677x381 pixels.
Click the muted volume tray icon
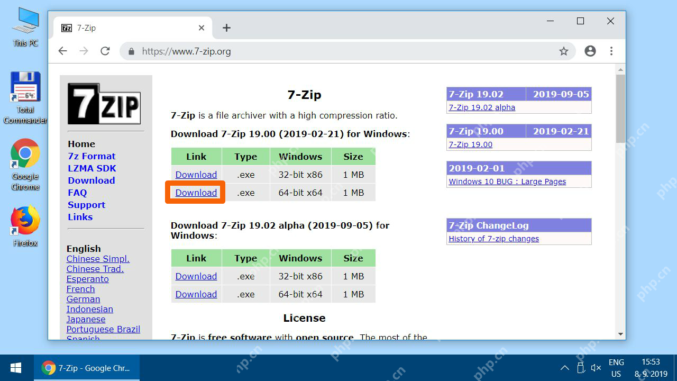tap(596, 368)
